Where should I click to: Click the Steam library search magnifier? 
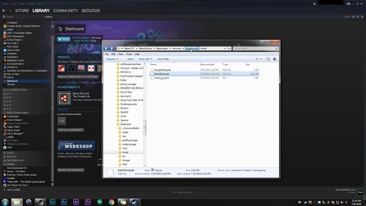[4, 17]
